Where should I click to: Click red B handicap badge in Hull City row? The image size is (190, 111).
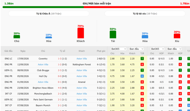click(180, 76)
